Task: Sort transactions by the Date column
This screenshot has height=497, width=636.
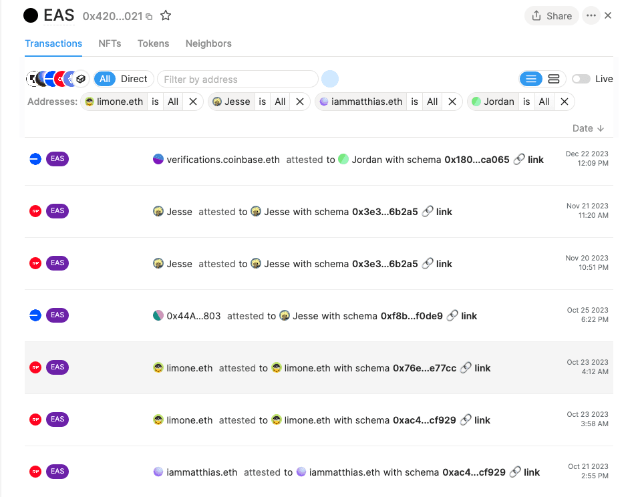Action: (x=588, y=129)
